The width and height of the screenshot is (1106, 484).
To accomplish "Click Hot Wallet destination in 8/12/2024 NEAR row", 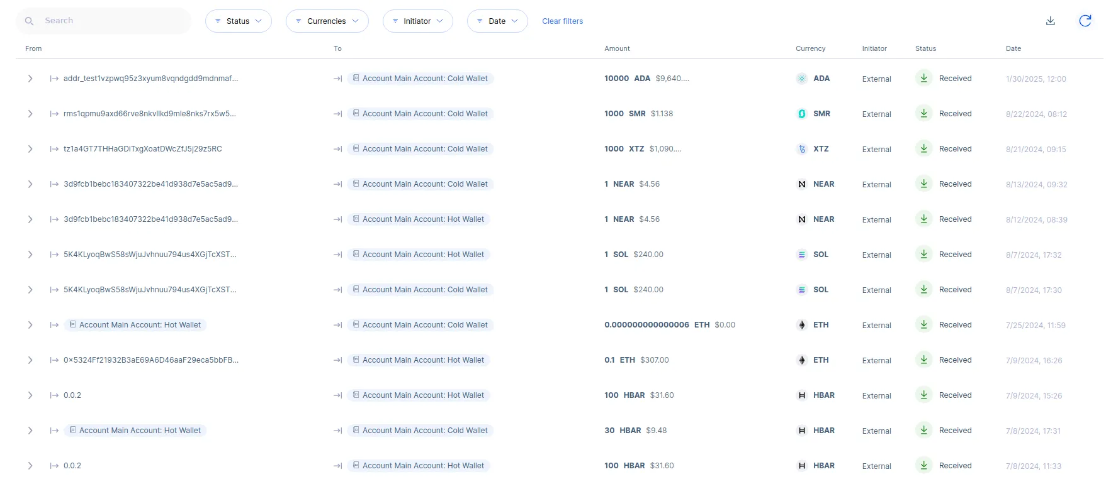I will 419,219.
